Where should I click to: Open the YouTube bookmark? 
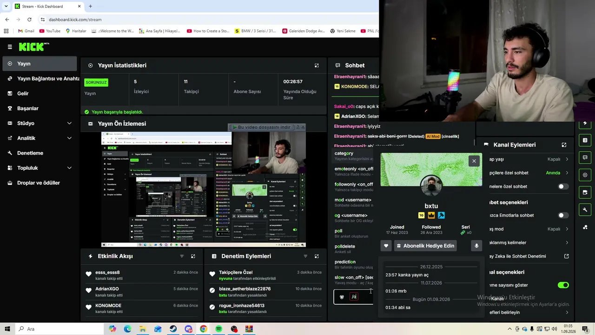click(x=50, y=31)
